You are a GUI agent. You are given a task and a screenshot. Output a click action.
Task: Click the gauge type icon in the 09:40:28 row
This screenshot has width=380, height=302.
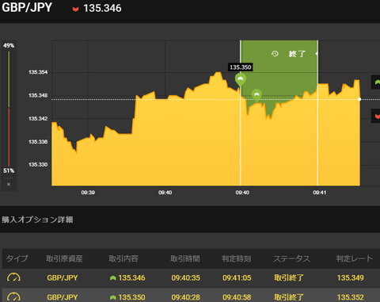[x=13, y=296]
